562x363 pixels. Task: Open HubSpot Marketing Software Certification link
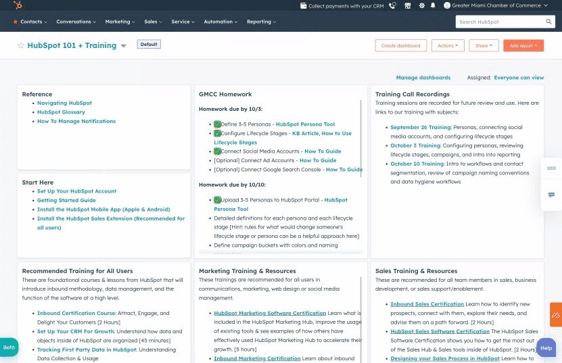point(270,313)
